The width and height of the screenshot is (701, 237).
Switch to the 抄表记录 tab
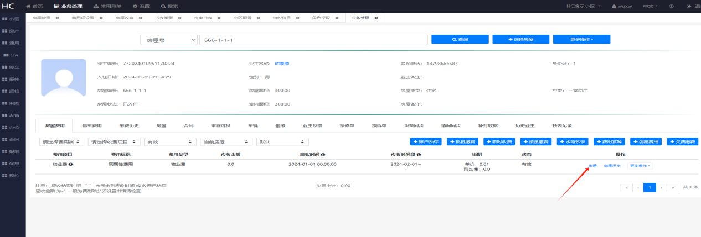click(562, 126)
